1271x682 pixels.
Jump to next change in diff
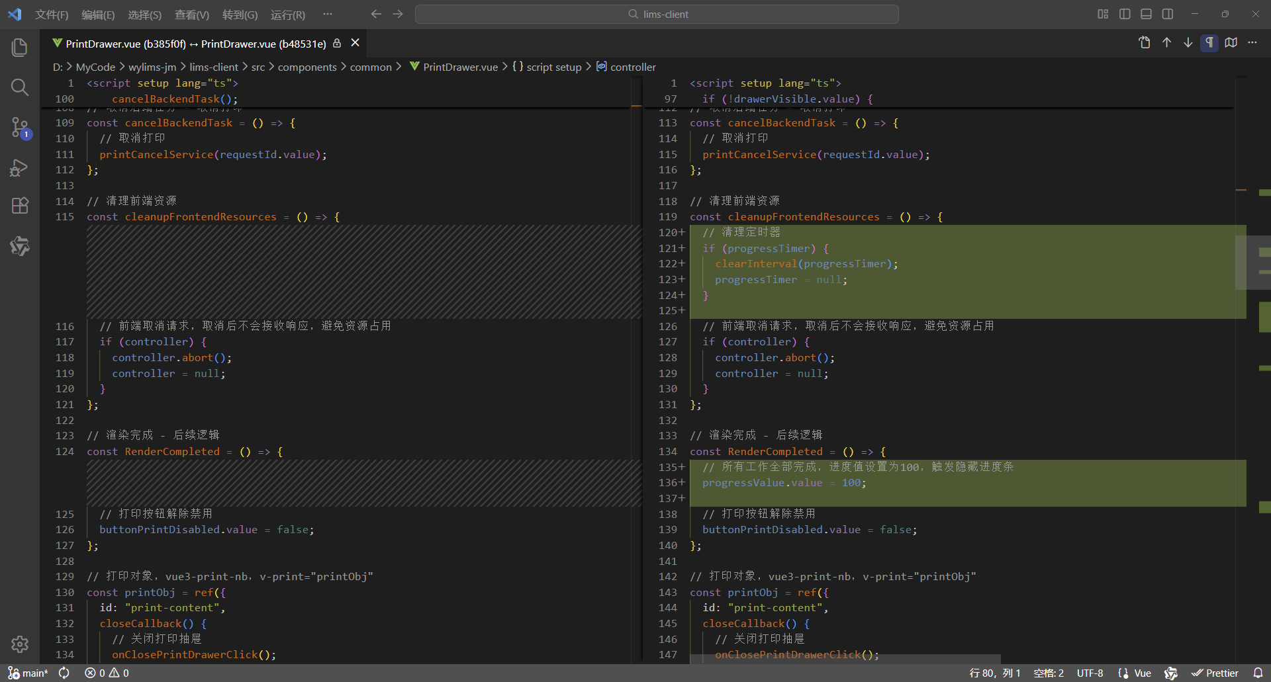pos(1188,42)
